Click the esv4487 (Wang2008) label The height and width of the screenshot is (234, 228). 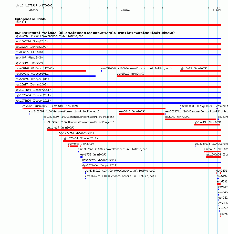[x=29, y=57]
